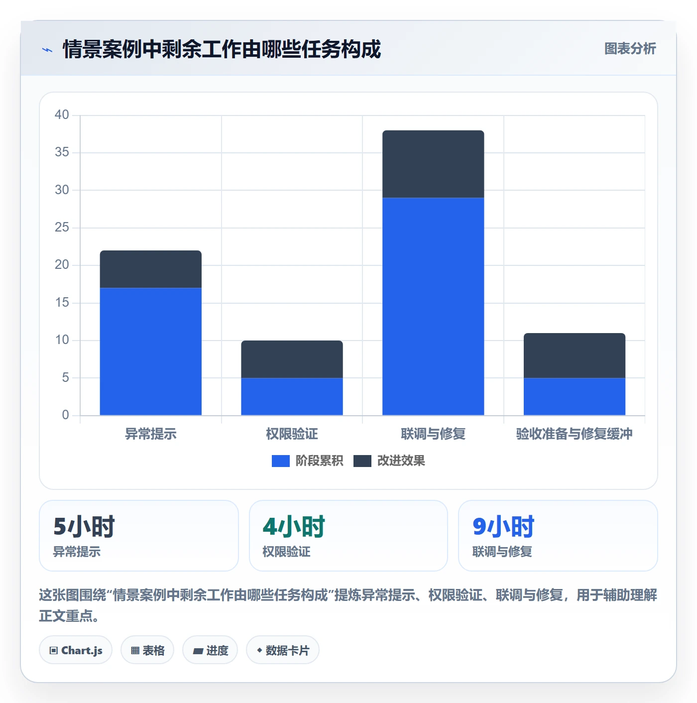Click the grid icon inside the 表格 chip
The image size is (697, 703).
[135, 651]
